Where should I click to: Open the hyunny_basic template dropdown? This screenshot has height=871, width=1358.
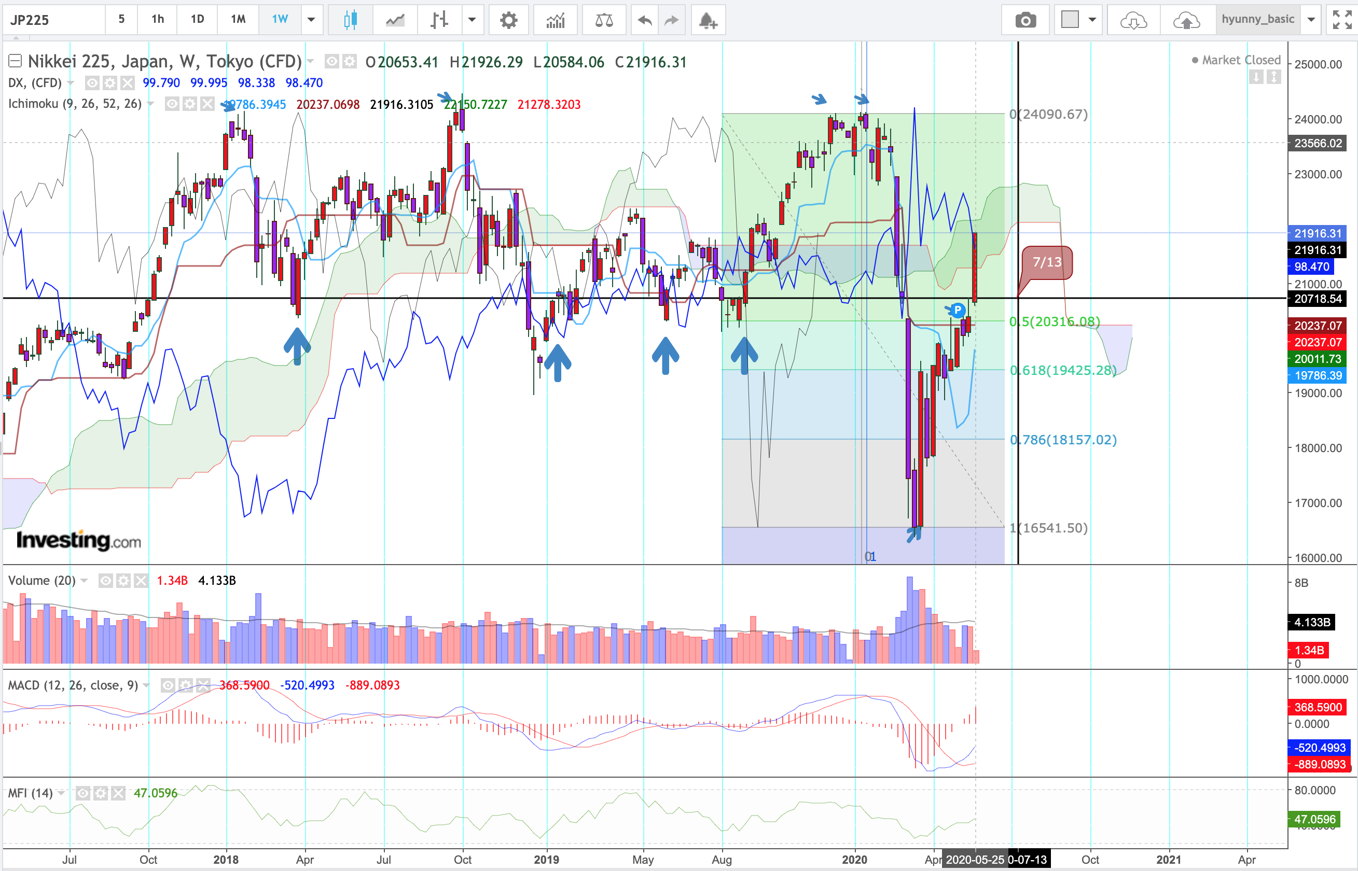click(1311, 19)
